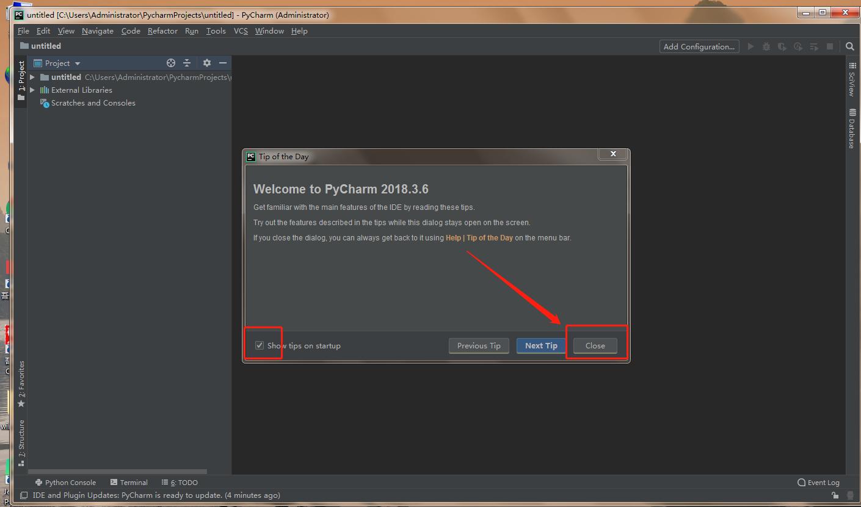Click the Debug bug icon
The height and width of the screenshot is (507, 861).
(766, 46)
